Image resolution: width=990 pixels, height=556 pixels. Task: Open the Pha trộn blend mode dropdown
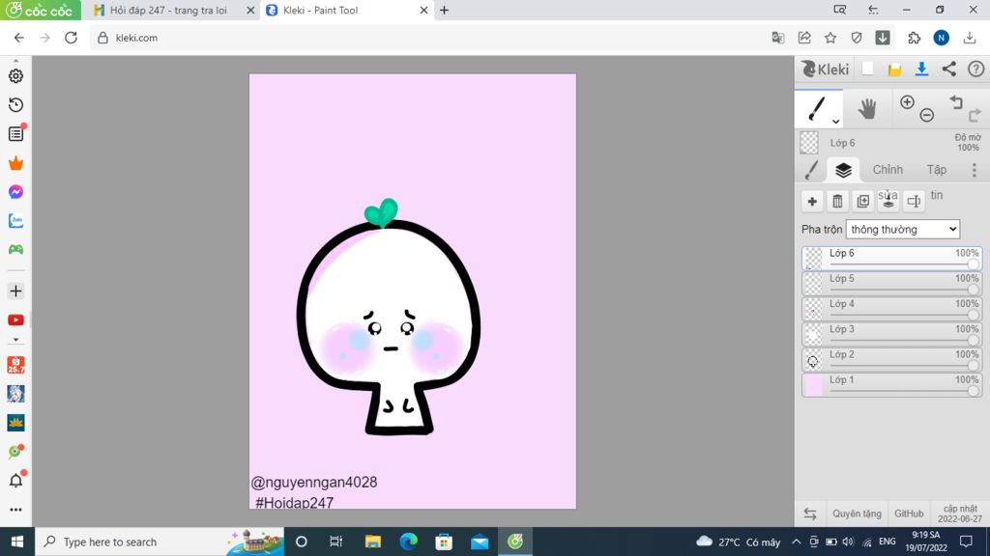coord(903,230)
